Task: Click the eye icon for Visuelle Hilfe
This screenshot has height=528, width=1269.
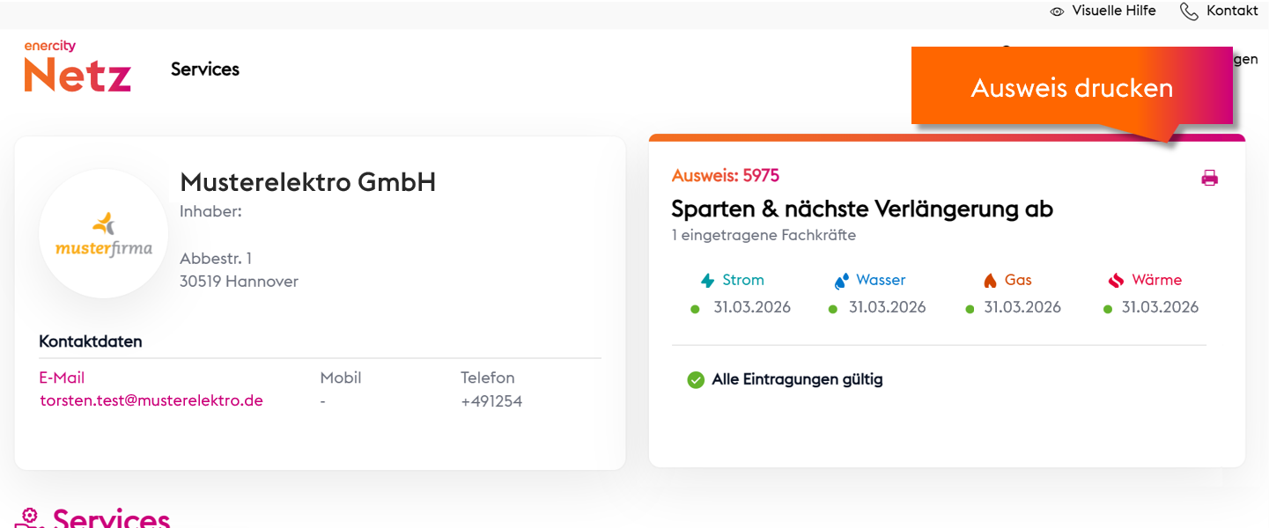Action: [x=1058, y=11]
